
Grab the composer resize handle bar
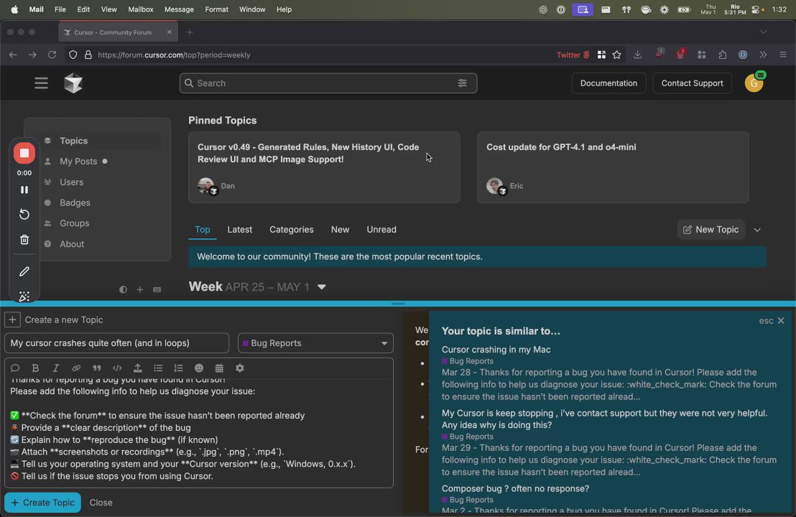[x=398, y=304]
